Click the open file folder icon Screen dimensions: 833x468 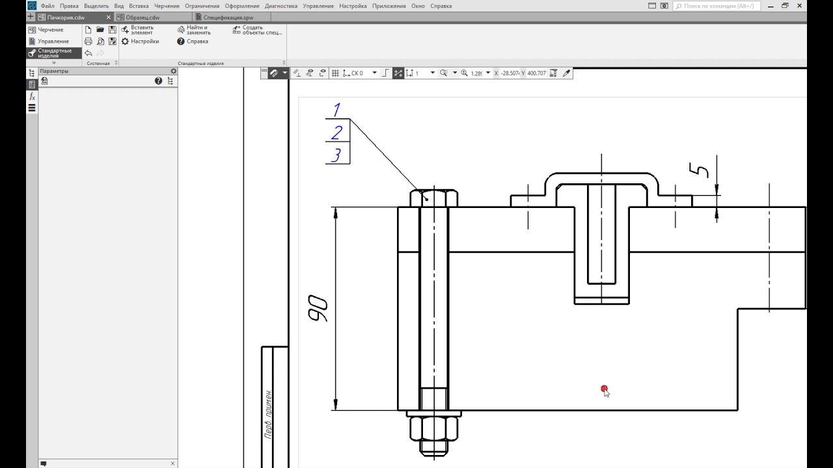pos(100,30)
